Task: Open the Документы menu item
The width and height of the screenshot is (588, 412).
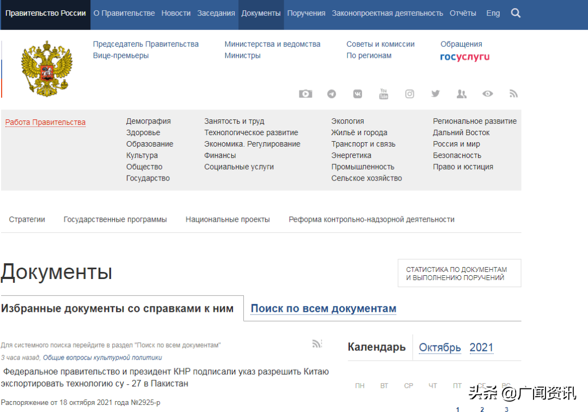Action: pyautogui.click(x=261, y=13)
